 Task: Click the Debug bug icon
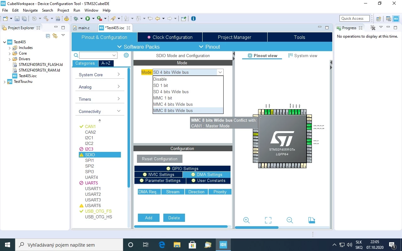point(76,19)
